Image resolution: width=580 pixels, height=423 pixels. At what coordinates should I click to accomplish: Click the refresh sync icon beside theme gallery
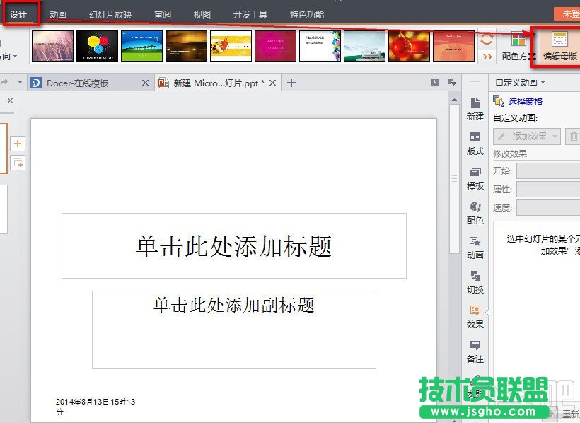pyautogui.click(x=487, y=40)
